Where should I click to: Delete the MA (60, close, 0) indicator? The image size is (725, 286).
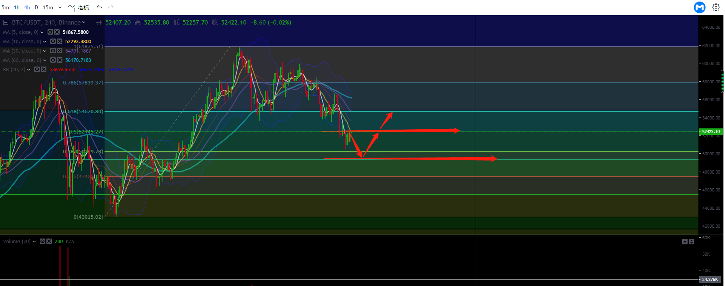coord(60,60)
